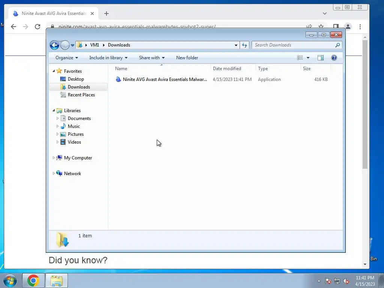Open recent locations dropdown near nav arrows

coord(72,45)
